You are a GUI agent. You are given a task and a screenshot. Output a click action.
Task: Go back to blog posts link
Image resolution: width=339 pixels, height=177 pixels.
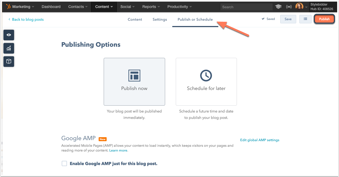click(26, 19)
